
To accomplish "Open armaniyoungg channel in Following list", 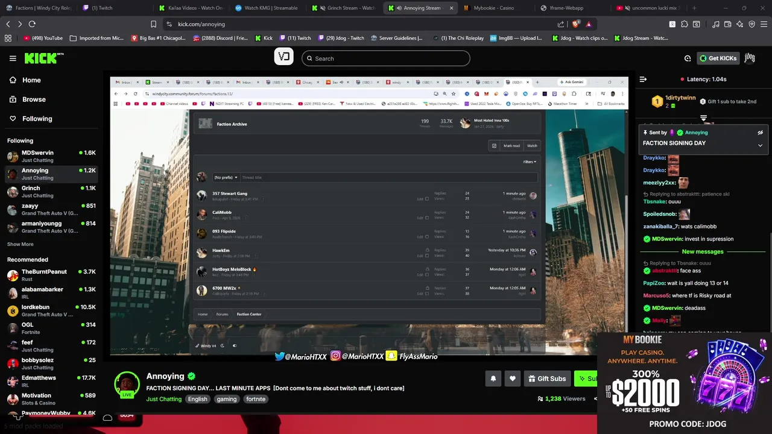I will tap(51, 227).
